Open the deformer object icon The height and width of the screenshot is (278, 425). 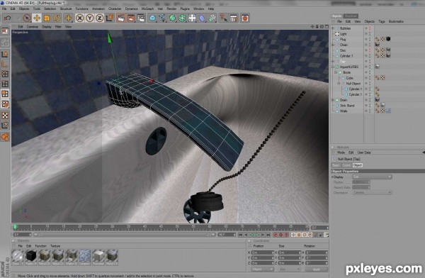pos(202,18)
